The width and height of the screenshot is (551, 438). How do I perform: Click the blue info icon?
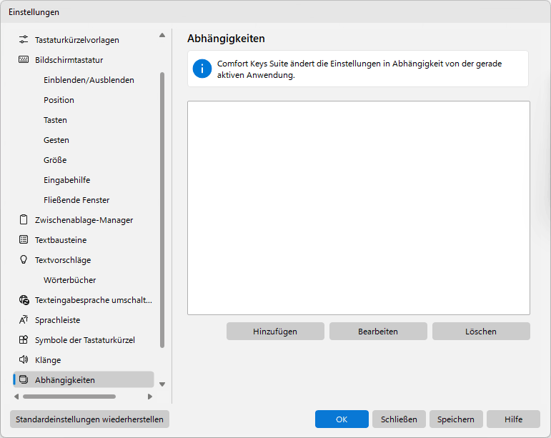(202, 69)
